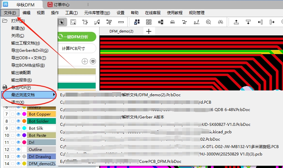The image size is (283, 168).
Task: Click the NO. component numbering icon
Action: [161, 22]
